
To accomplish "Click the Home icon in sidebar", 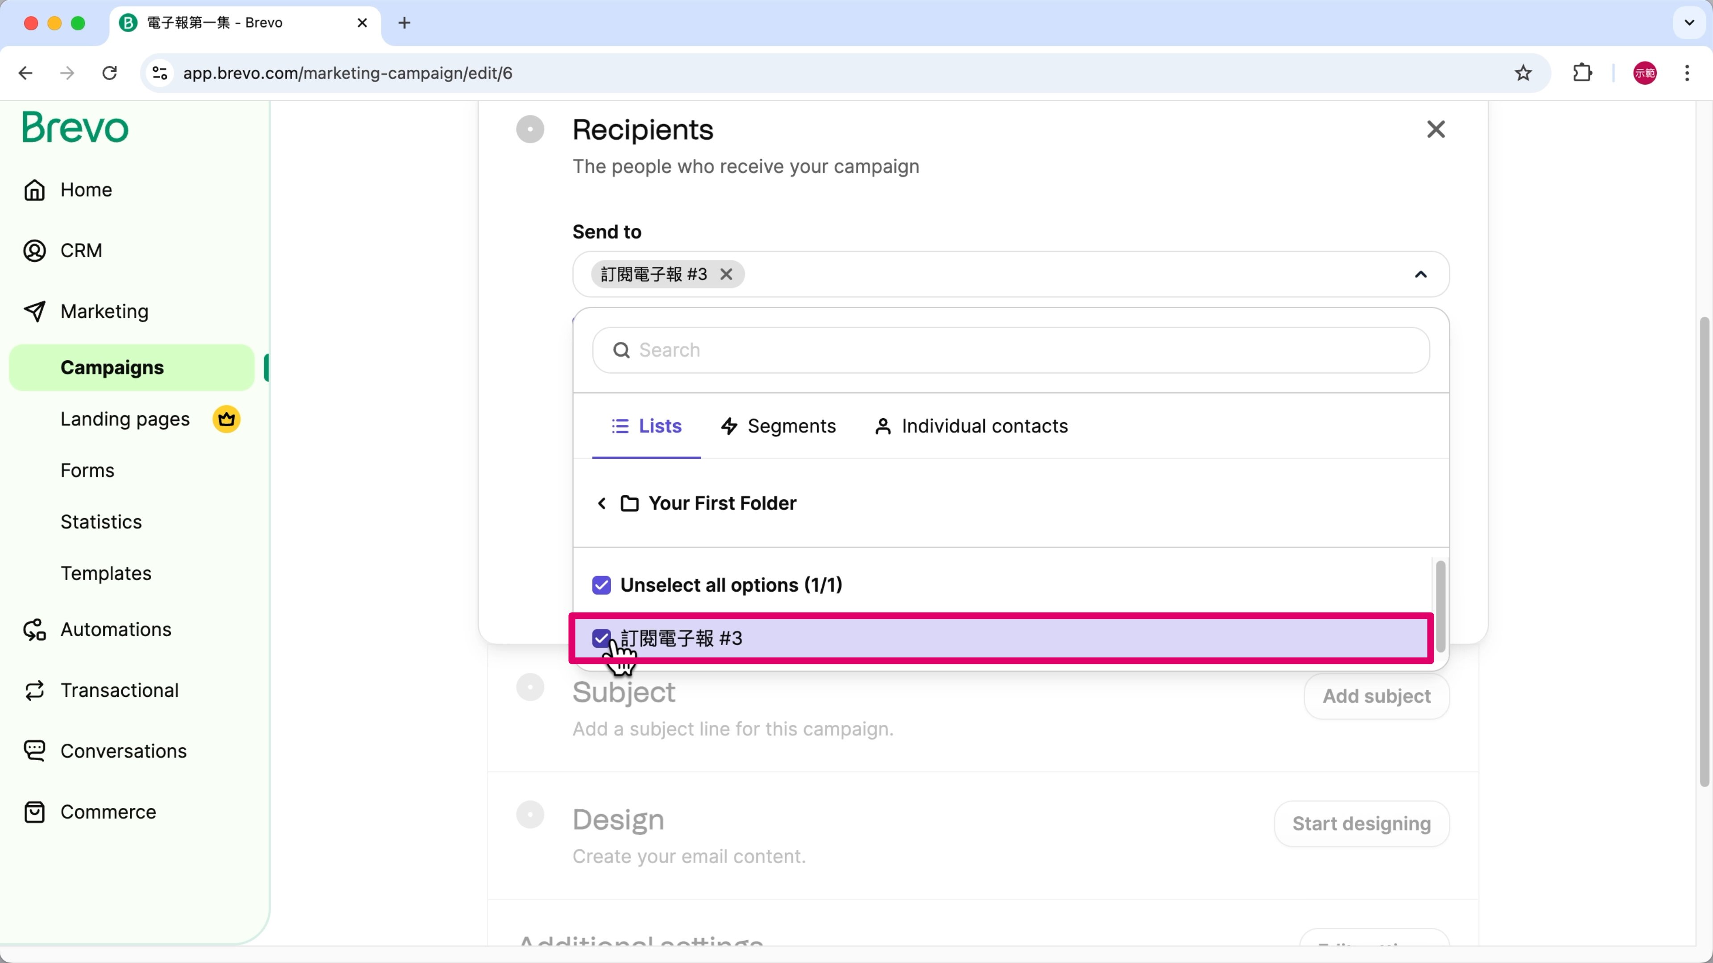I will pyautogui.click(x=35, y=190).
